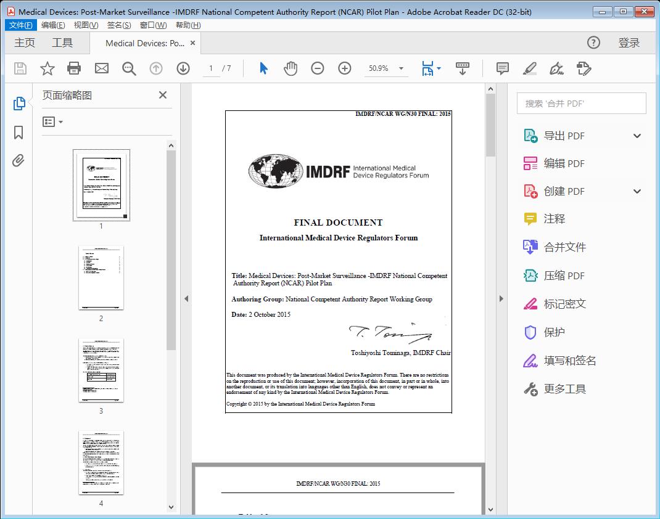Send document by email using envelope icon
Viewport: 660px width, 519px height.
[x=101, y=68]
